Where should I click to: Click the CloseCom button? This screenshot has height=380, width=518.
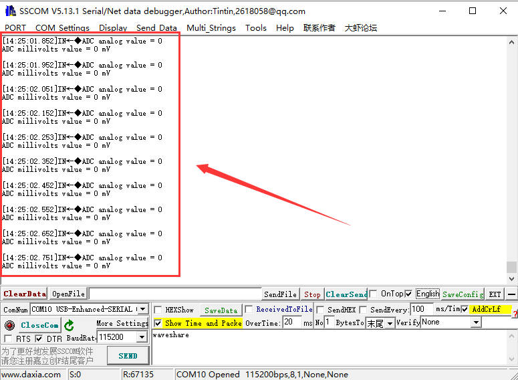pos(39,325)
